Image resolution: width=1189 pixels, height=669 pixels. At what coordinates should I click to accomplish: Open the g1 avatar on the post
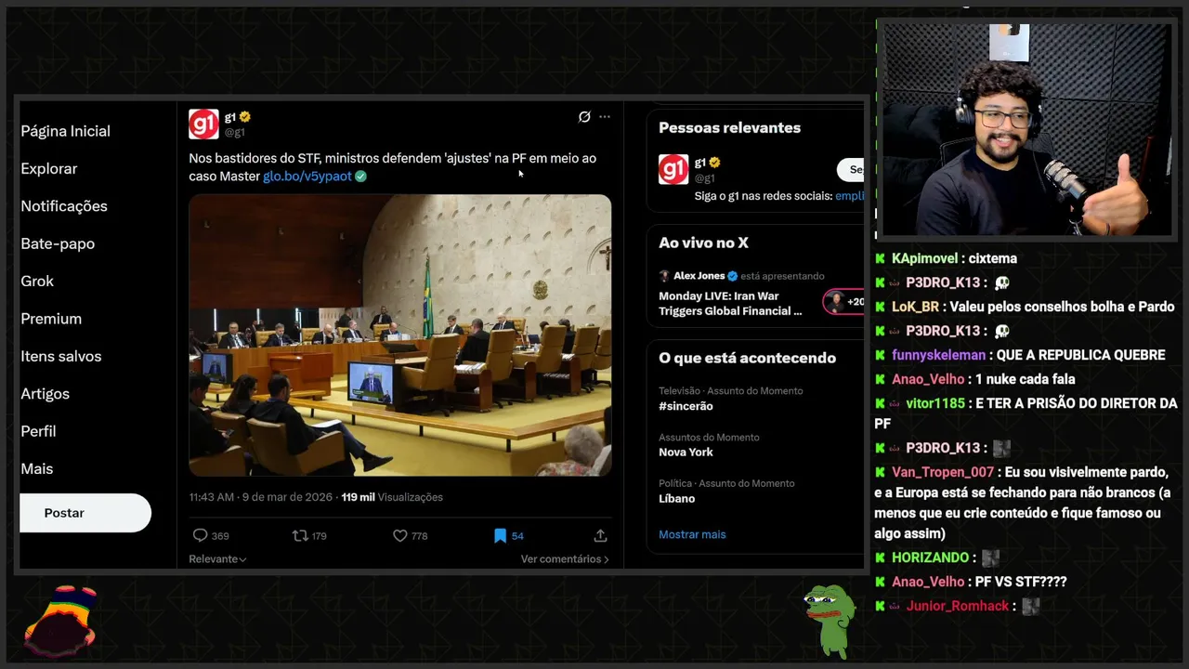[x=203, y=124]
